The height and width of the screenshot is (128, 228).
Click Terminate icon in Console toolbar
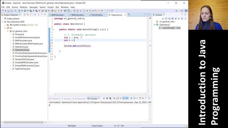point(104,98)
